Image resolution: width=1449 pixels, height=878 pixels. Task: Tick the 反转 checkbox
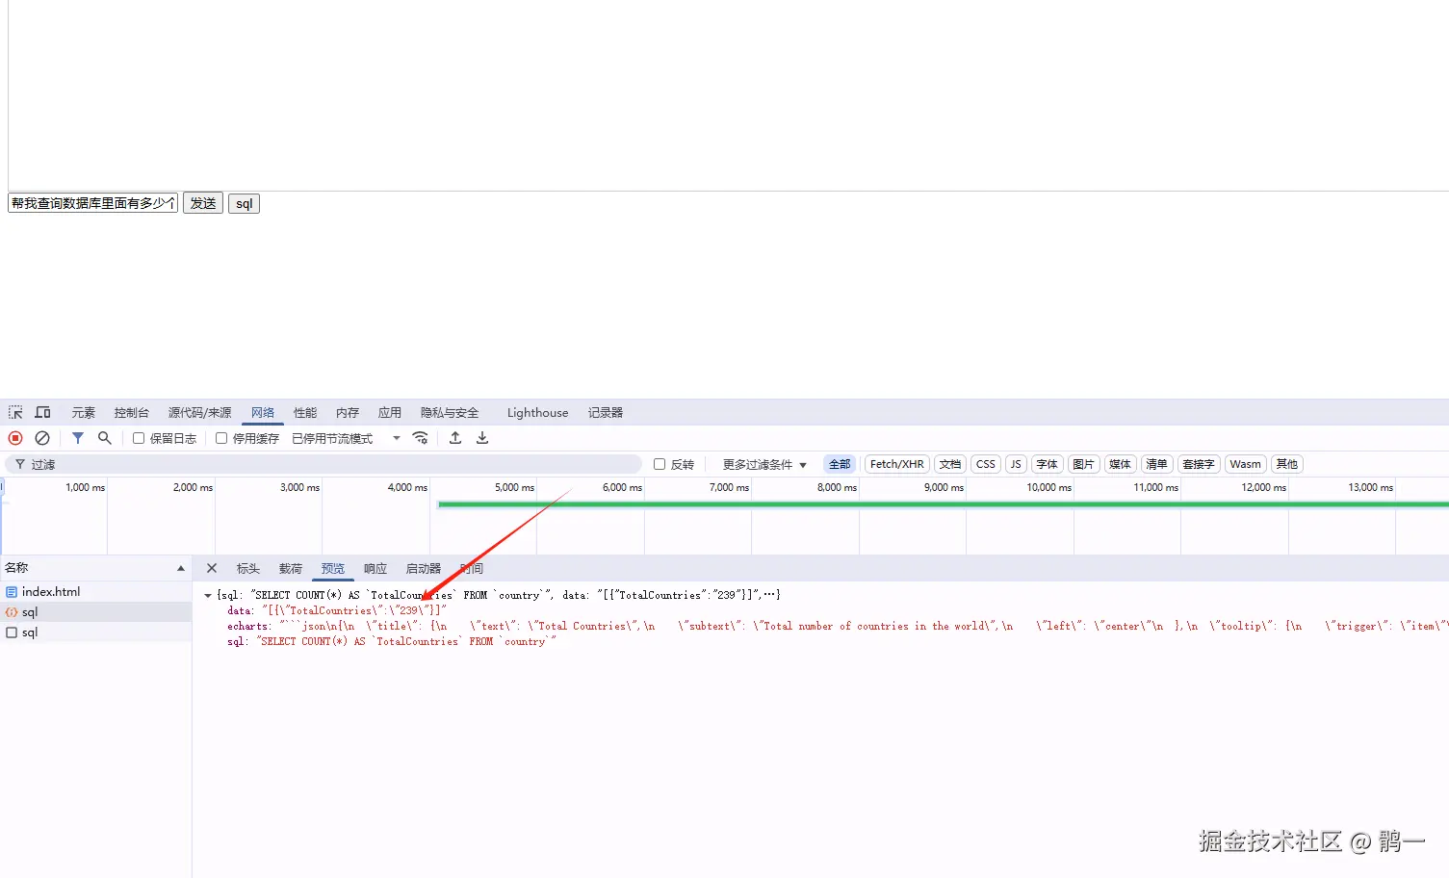(x=660, y=464)
